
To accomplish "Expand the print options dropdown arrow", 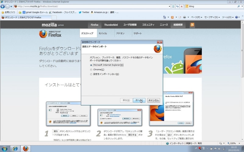I will point(188,17).
